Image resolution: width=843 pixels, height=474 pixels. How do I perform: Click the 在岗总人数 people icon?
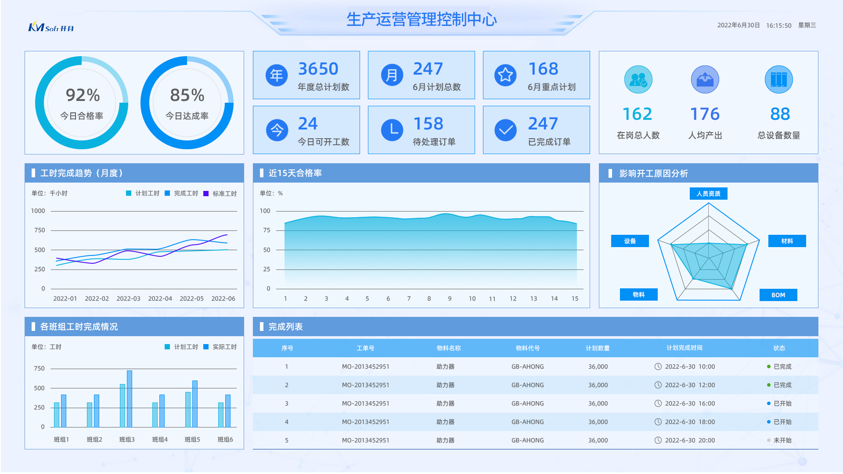coord(638,80)
